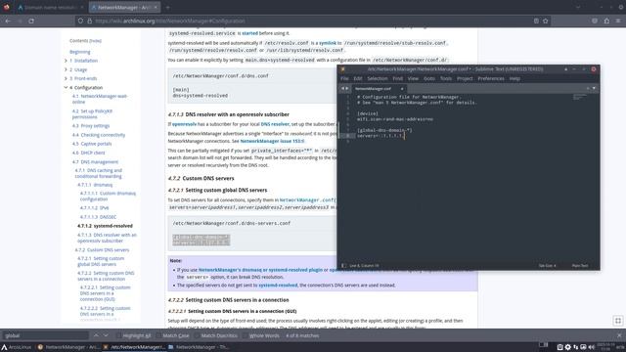Go to 4.4 Checking connectivity in contents
626x352 pixels.
coord(99,135)
